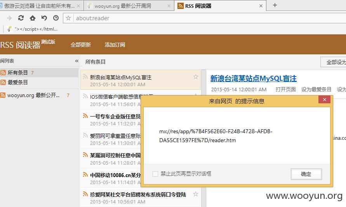The image size is (346, 207).
Task: Click feed icon of 某漏洞可控制 entry
Action: coord(85,155)
